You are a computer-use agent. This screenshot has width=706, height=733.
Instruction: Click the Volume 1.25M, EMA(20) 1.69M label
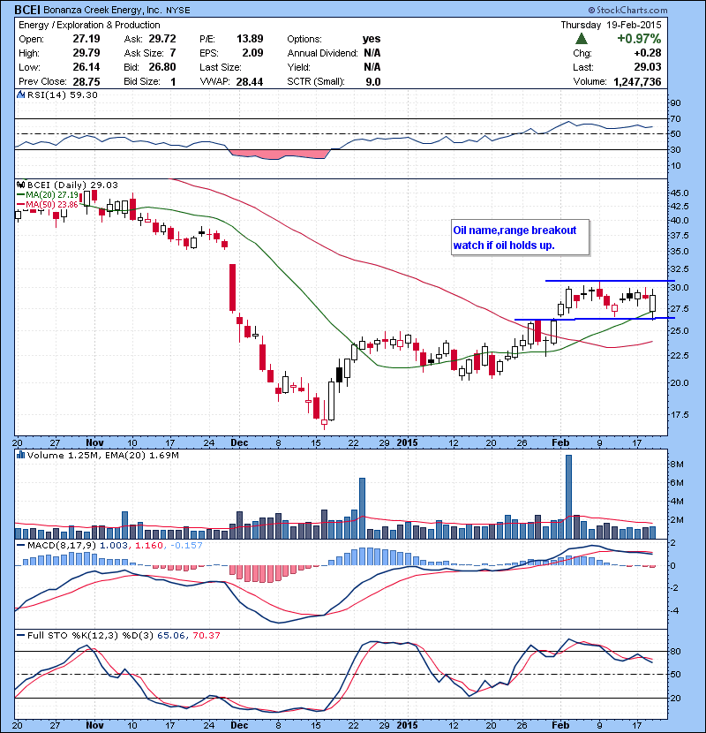click(102, 455)
